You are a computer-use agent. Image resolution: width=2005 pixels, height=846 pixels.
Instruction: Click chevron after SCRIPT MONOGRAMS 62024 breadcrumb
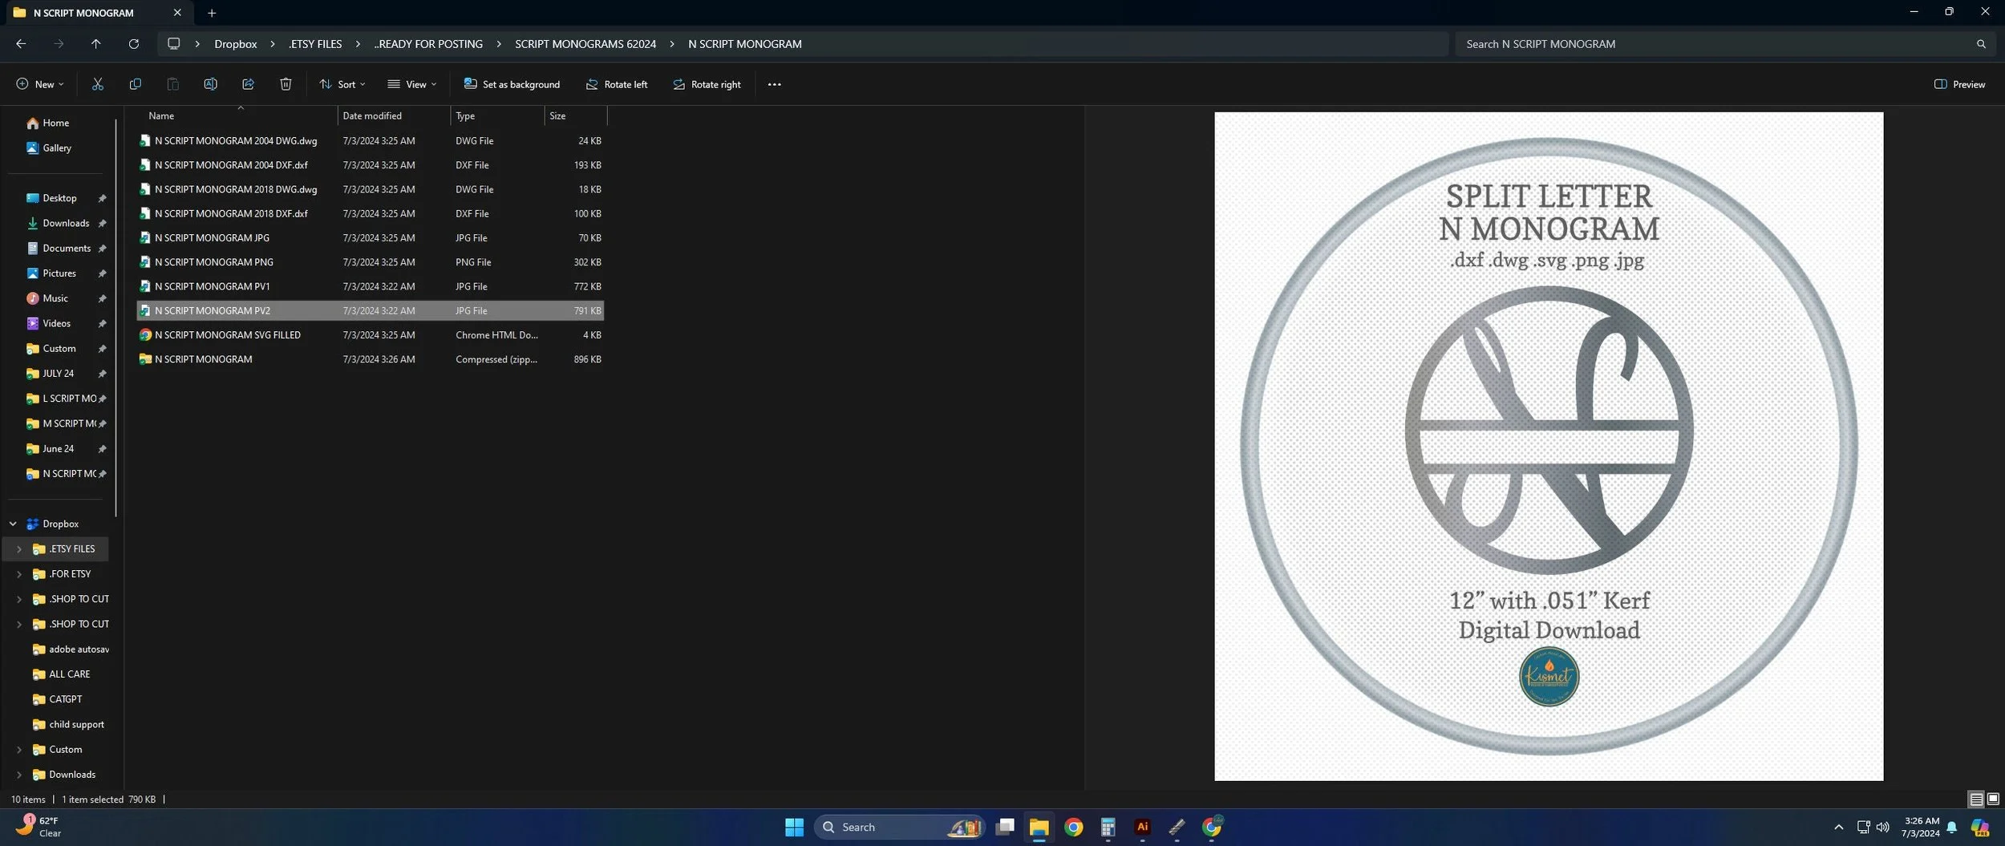(x=671, y=44)
